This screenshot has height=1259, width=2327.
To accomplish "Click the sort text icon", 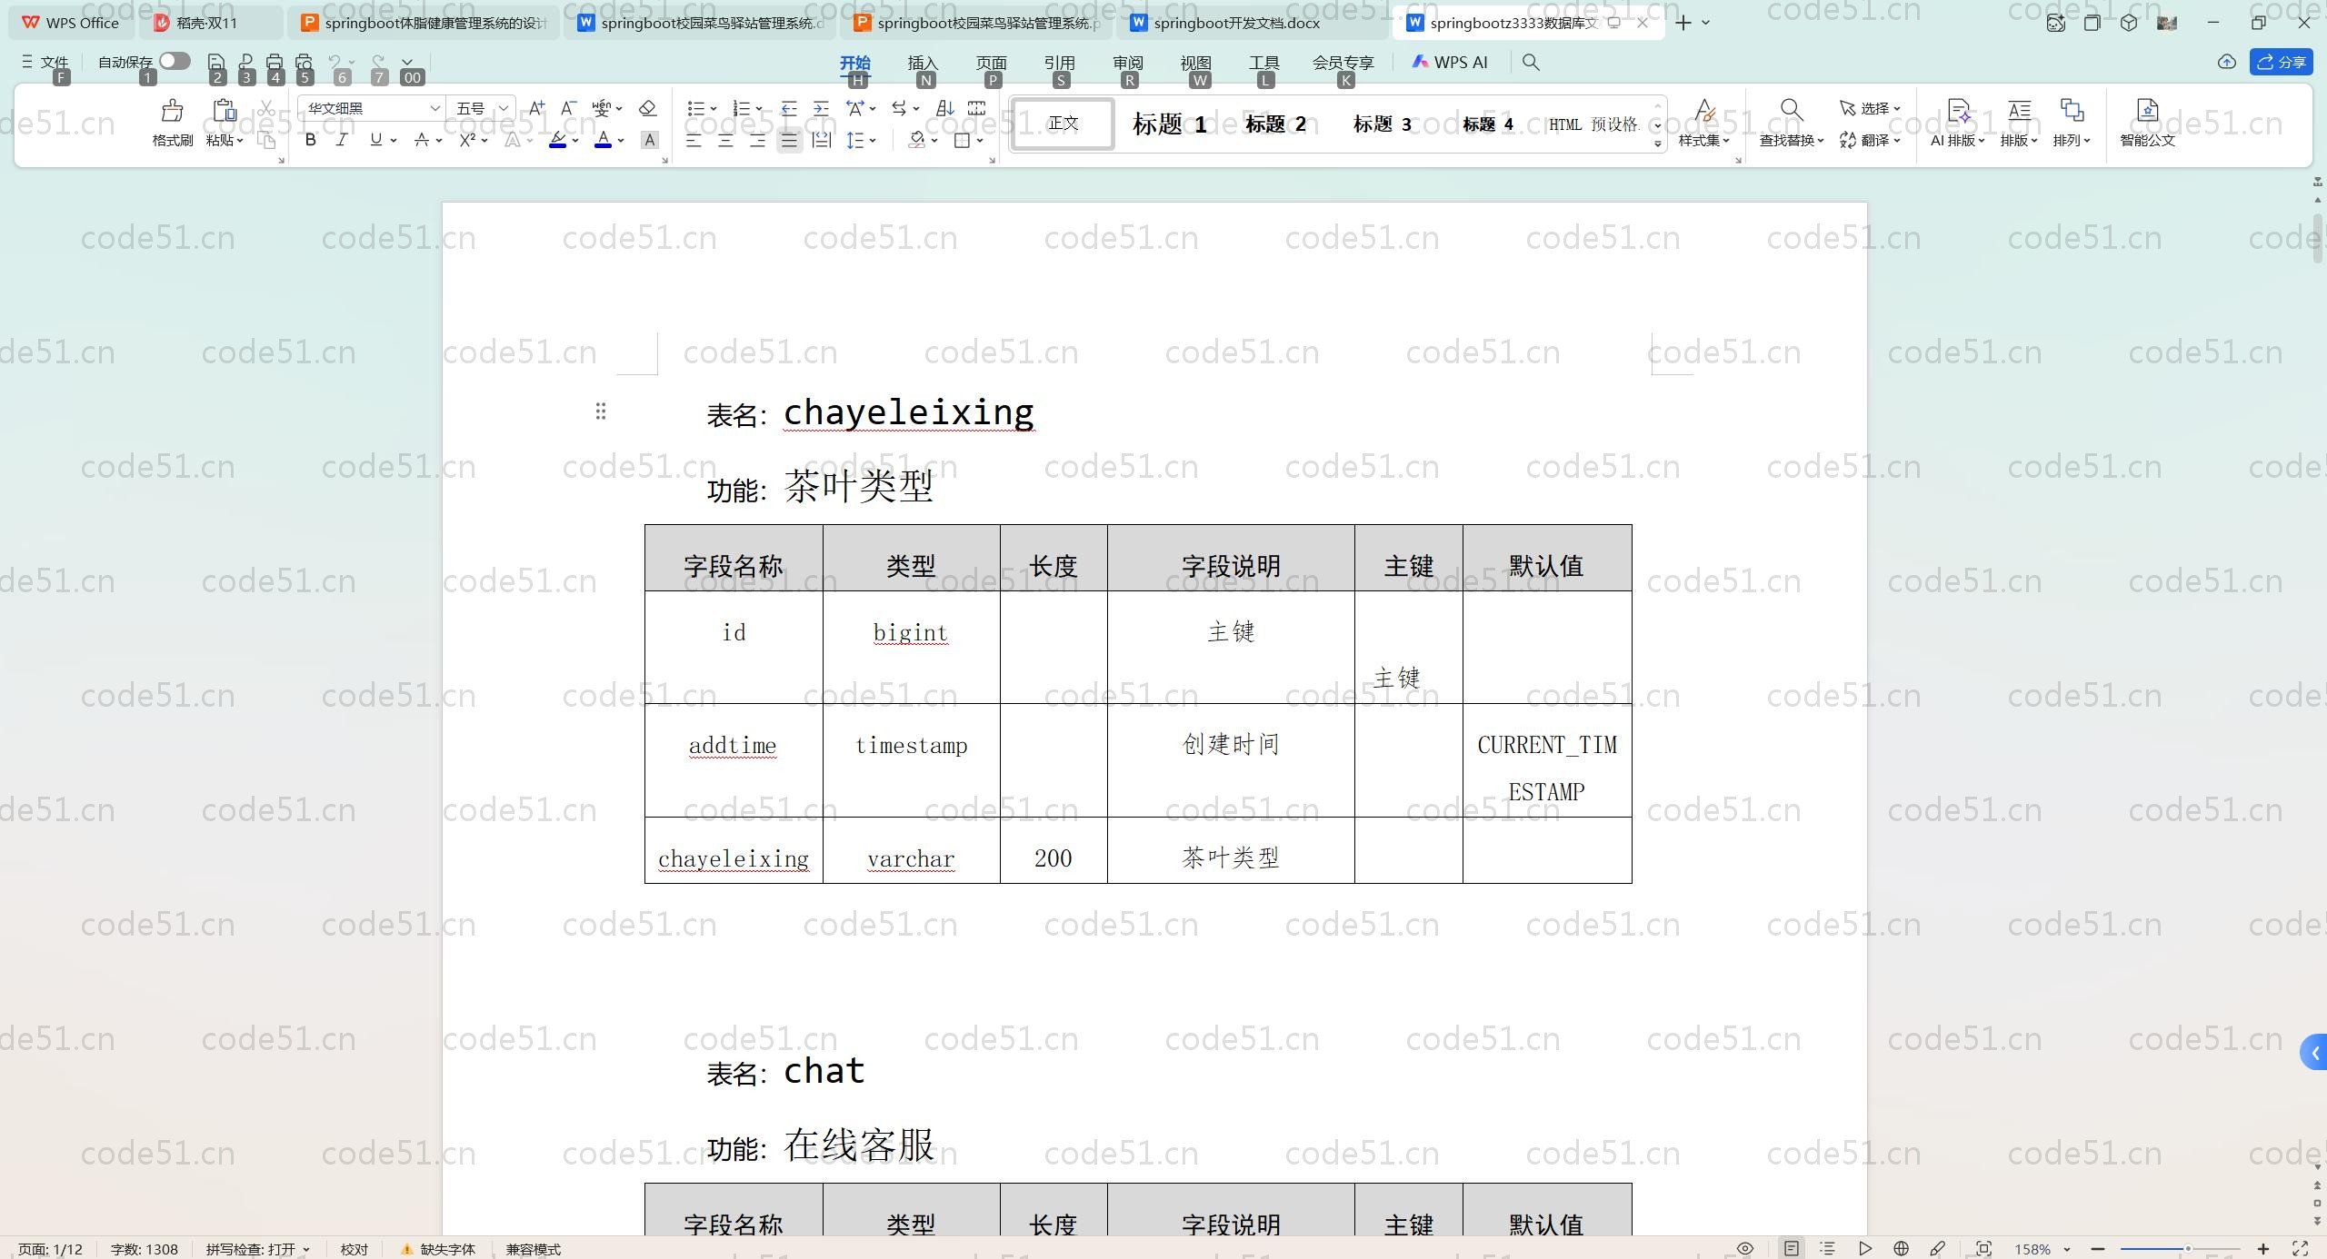I will (x=945, y=109).
